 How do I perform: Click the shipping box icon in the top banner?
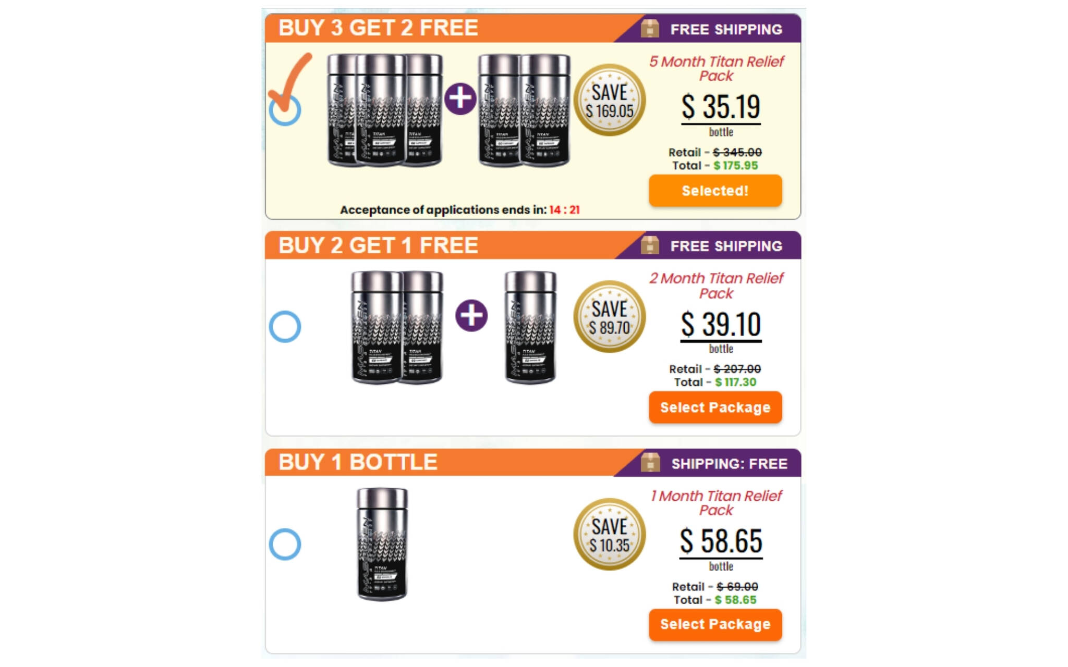pos(650,29)
